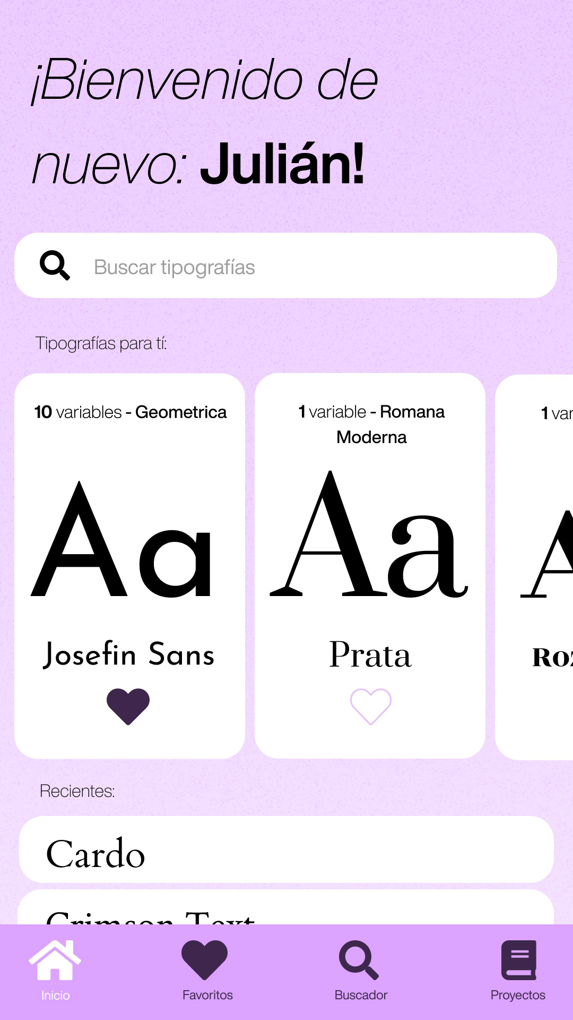Open Proyectos via the book icon
Image resolution: width=573 pixels, height=1020 pixels.
coord(518,960)
